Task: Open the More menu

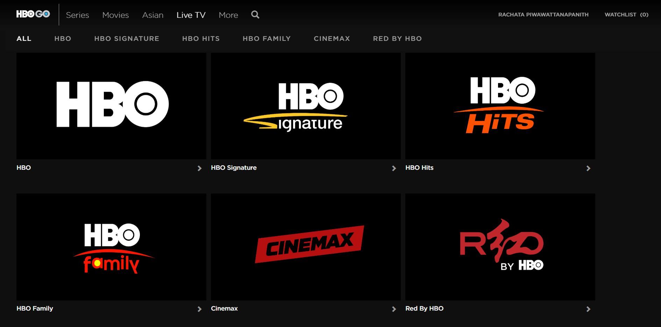Action: (228, 15)
